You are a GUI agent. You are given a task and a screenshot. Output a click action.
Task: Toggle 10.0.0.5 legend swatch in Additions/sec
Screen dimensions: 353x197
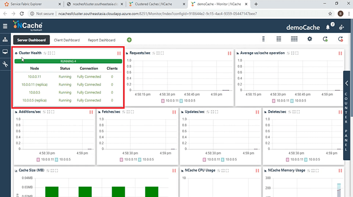point(56,160)
